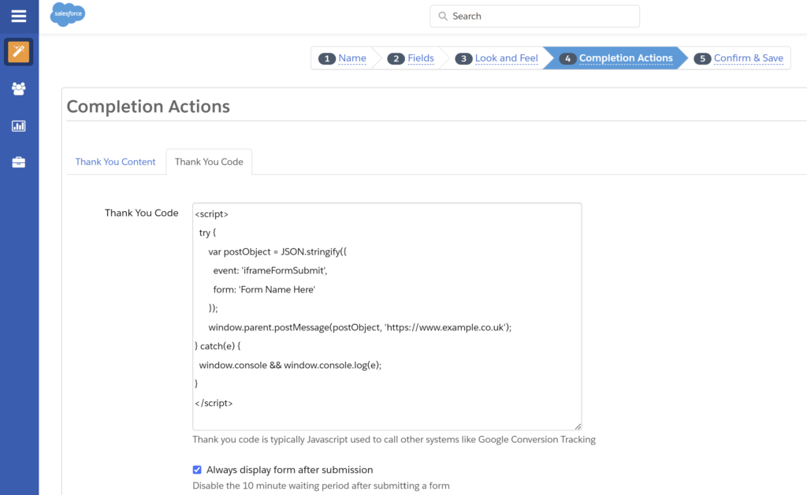807x495 pixels.
Task: Switch to the Thank You Content tab
Action: [115, 162]
